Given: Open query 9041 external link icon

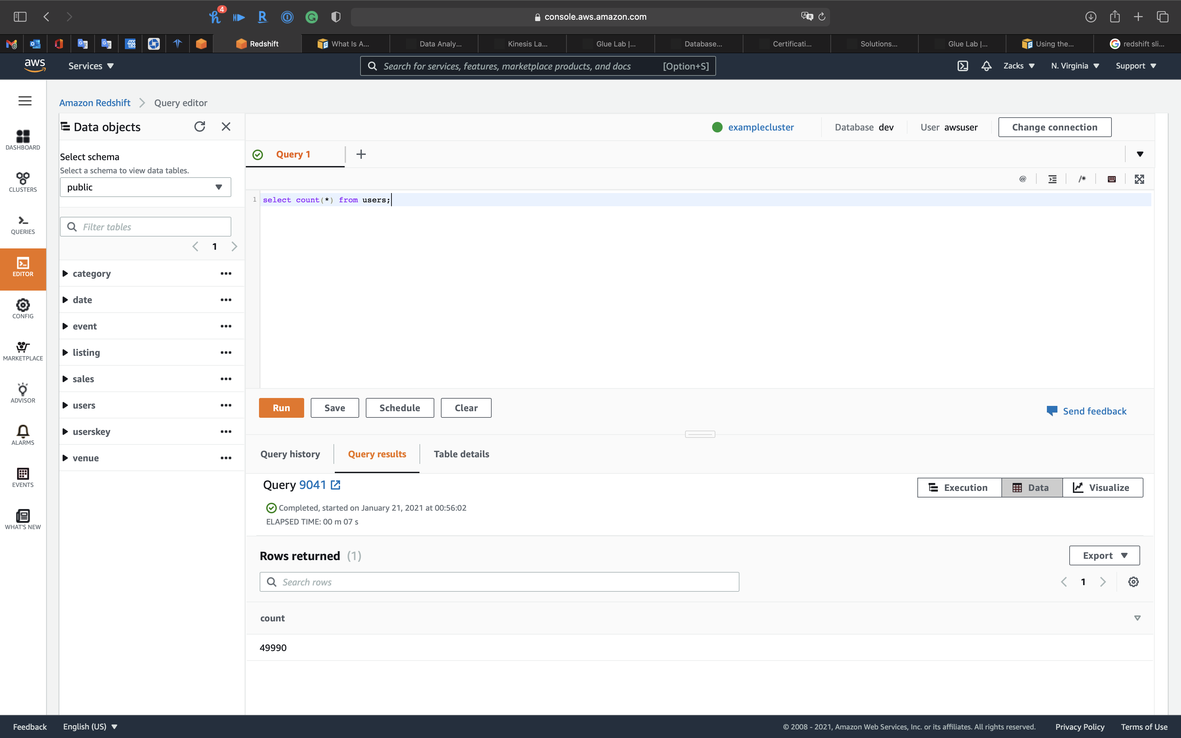Looking at the screenshot, I should pos(336,485).
